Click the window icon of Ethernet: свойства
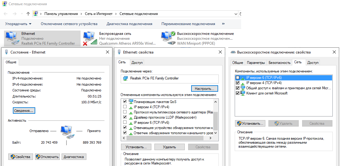 pos(119,52)
